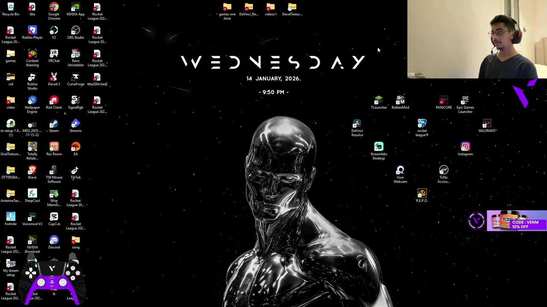
Task: Open the Recycle Bin
Action: tap(11, 9)
